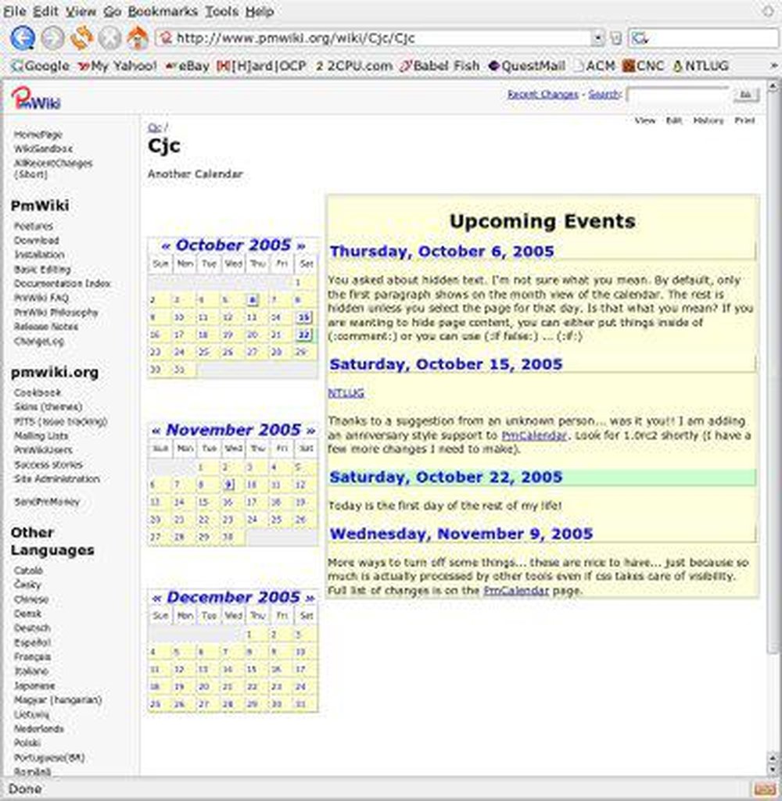The height and width of the screenshot is (801, 782).
Task: Open the Basic Editing sidebar link
Action: 42,269
